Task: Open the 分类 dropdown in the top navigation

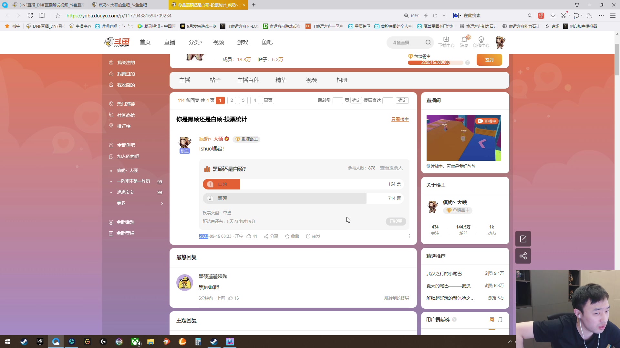Action: [x=195, y=42]
